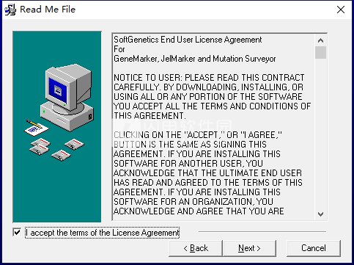
Task: Click the empty scrollbar track below thumb
Action: tap(320, 134)
